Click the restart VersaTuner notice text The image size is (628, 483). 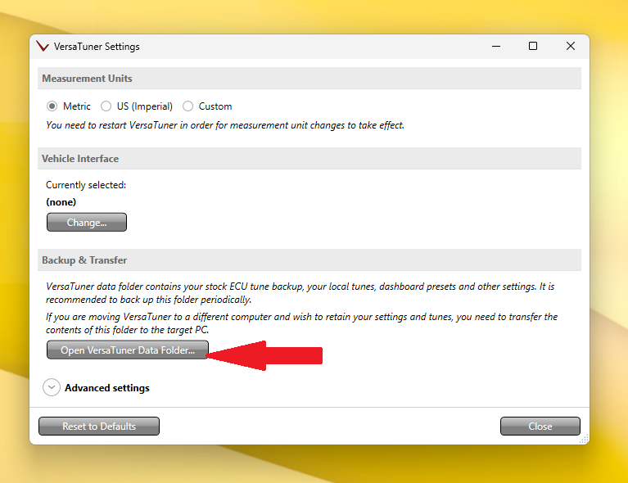pyautogui.click(x=225, y=125)
